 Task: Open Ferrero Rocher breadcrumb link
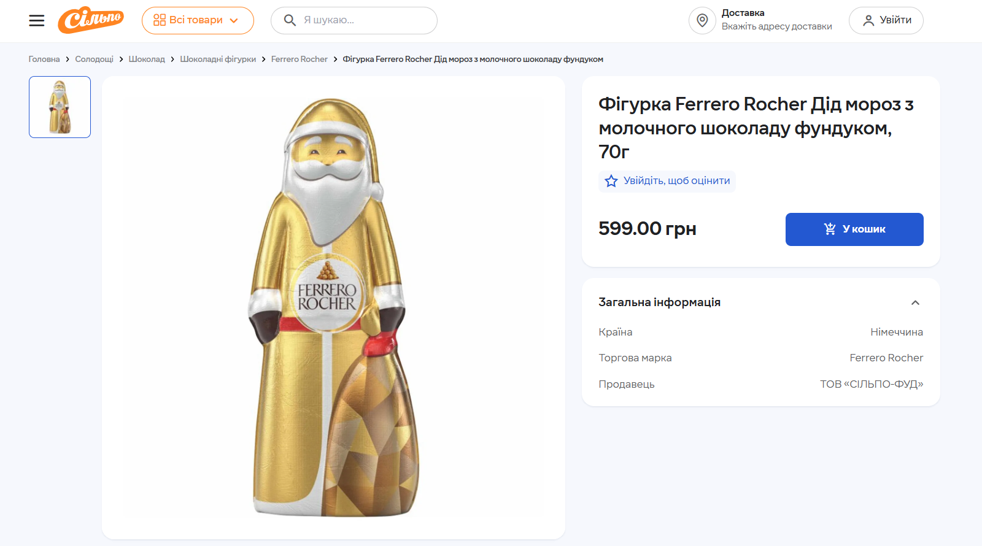(300, 60)
